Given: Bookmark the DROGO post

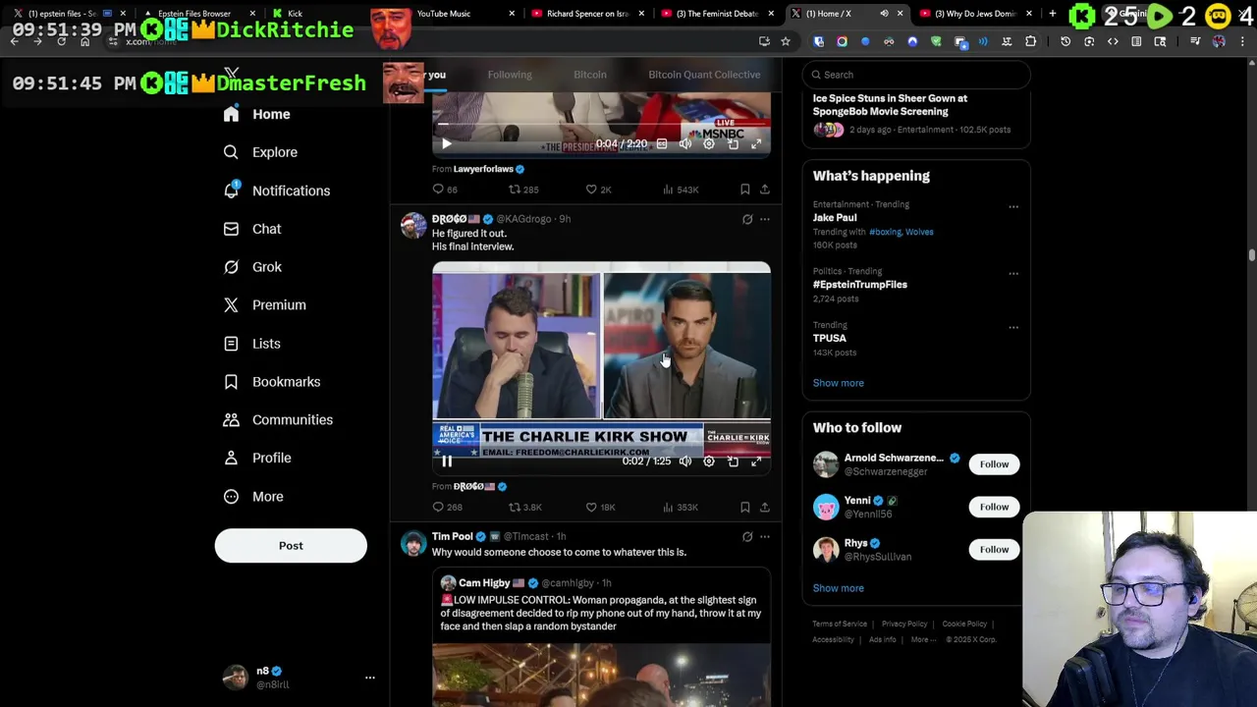Looking at the screenshot, I should tap(745, 507).
